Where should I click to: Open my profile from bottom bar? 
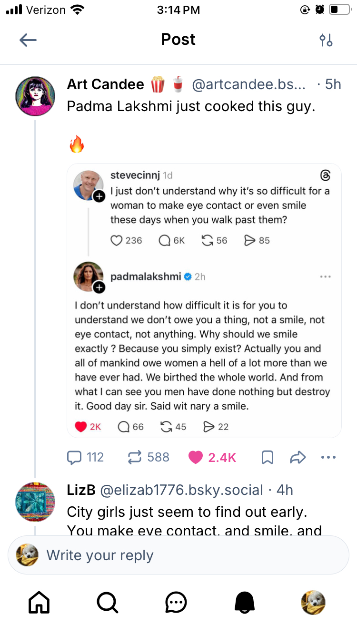(313, 602)
